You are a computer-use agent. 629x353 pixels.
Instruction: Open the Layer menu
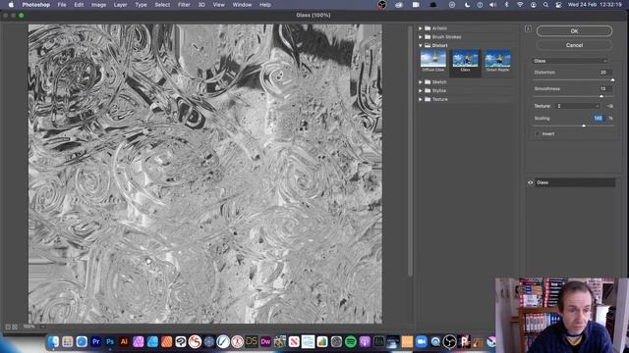[x=120, y=5]
